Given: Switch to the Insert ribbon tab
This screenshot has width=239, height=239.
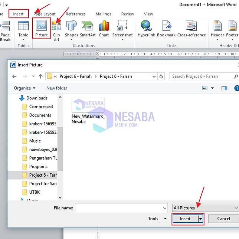Looking at the screenshot, I should tap(18, 14).
